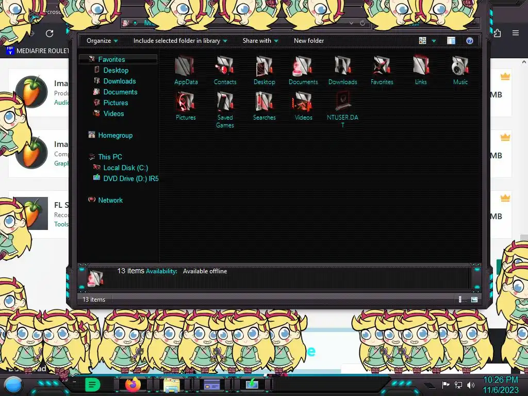Screen dimensions: 528x396
Task: Open the green arrow installer taskbar icon
Action: tap(252, 384)
